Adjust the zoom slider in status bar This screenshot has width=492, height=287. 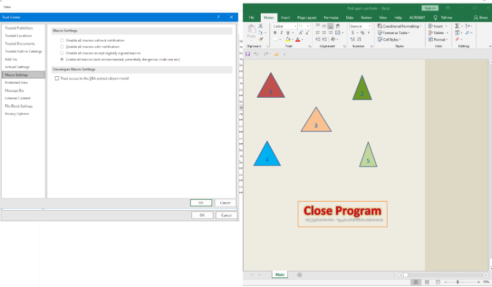pos(458,281)
